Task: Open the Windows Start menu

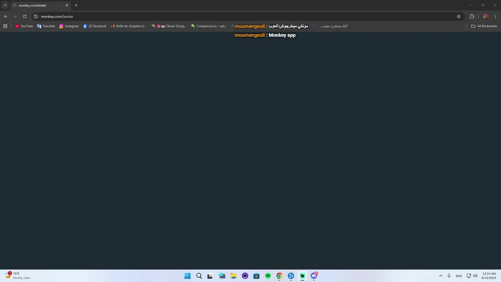Action: tap(187, 276)
